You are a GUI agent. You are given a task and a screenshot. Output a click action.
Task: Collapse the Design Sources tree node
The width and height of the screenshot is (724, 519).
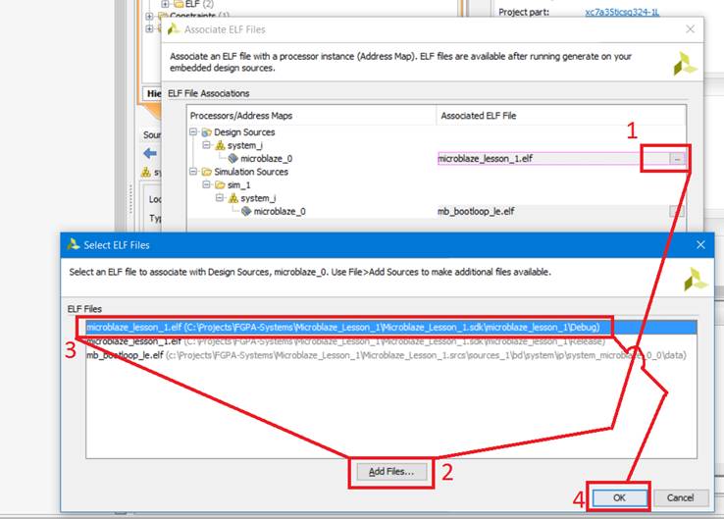pyautogui.click(x=193, y=131)
